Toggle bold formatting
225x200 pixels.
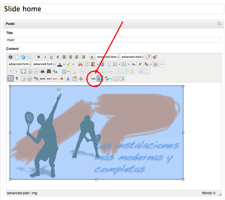pos(38,57)
